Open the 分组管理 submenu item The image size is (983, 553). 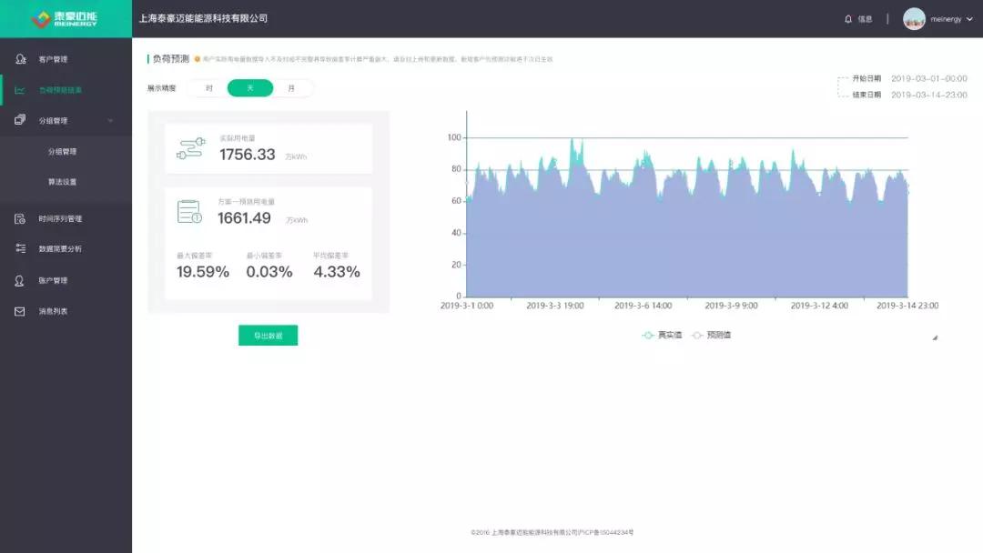click(63, 152)
